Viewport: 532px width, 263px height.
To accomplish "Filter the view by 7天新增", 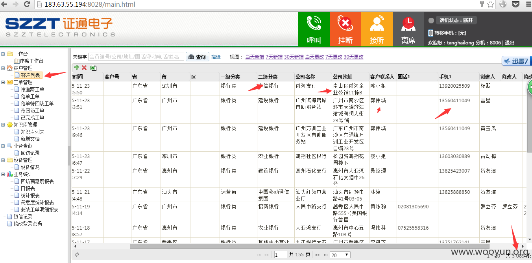I will (274, 57).
